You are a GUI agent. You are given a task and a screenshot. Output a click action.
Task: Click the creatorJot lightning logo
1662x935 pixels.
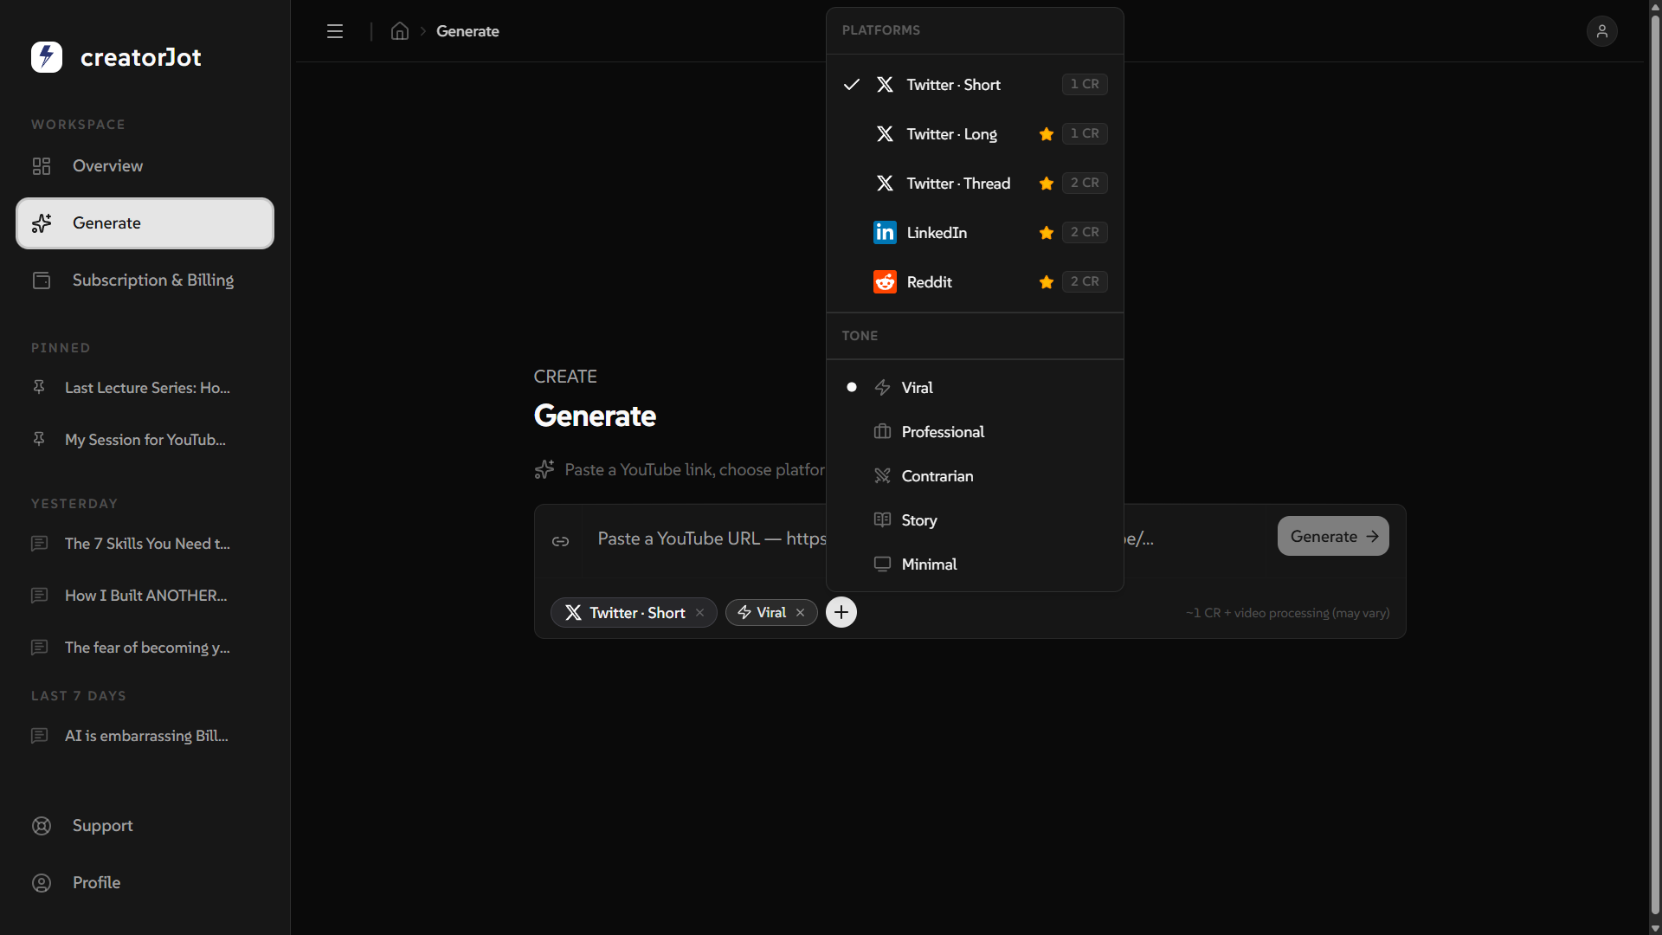(x=46, y=56)
